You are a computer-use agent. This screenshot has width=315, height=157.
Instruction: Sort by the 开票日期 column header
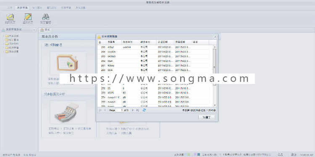(182, 42)
